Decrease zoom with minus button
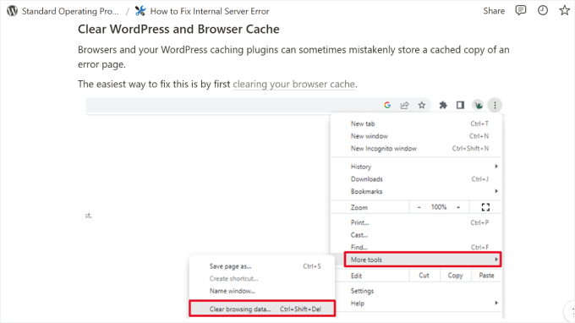The width and height of the screenshot is (575, 323). click(x=419, y=207)
